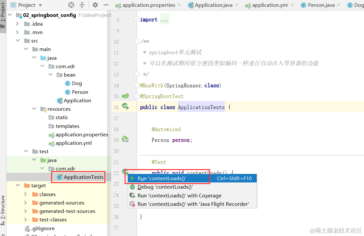Click the run class gutter icon at line 16

pyautogui.click(x=126, y=106)
